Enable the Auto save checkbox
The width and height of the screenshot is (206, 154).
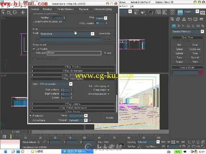(x=34, y=53)
